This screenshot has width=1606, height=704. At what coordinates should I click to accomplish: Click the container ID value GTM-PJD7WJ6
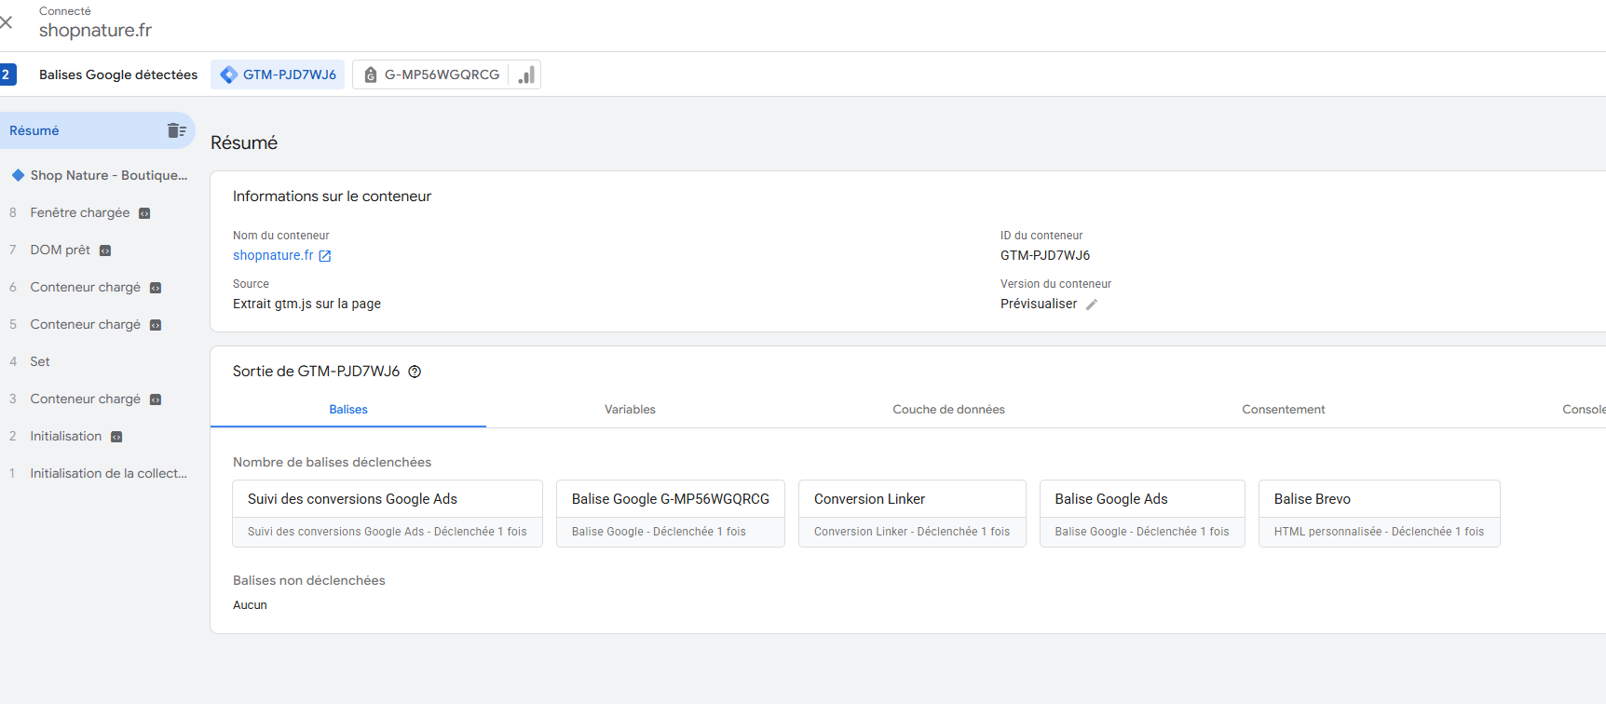(x=1045, y=255)
